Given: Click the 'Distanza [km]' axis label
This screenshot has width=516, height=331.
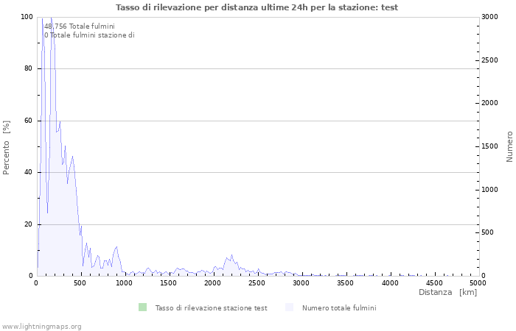Looking at the screenshot, I should 448,292.
